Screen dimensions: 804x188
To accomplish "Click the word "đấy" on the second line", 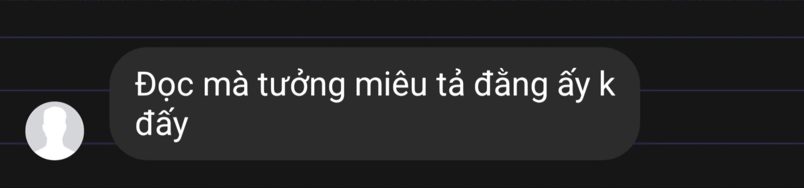I will point(161,125).
